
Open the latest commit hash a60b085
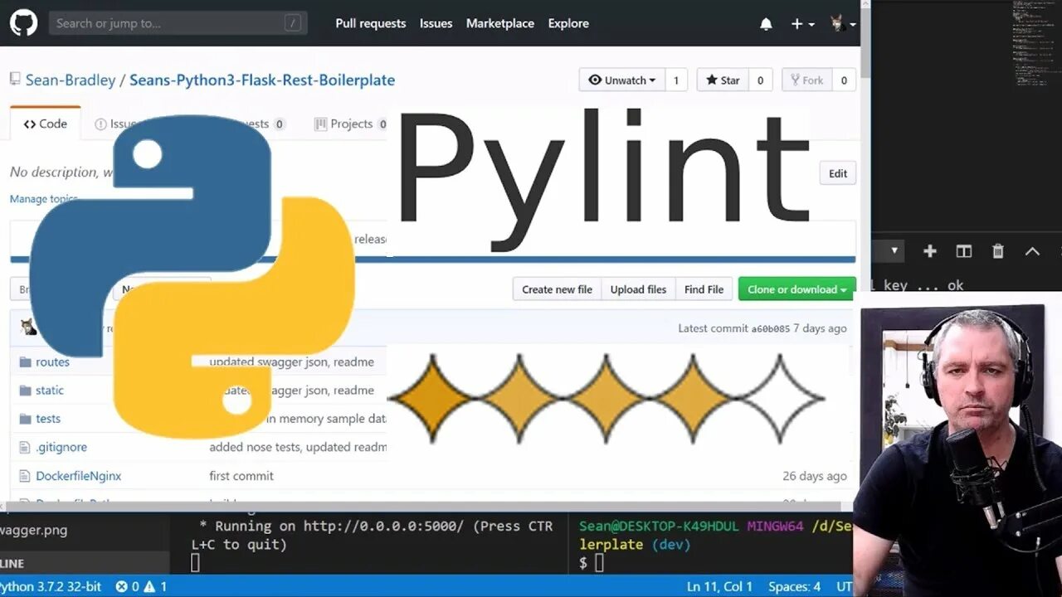(770, 329)
